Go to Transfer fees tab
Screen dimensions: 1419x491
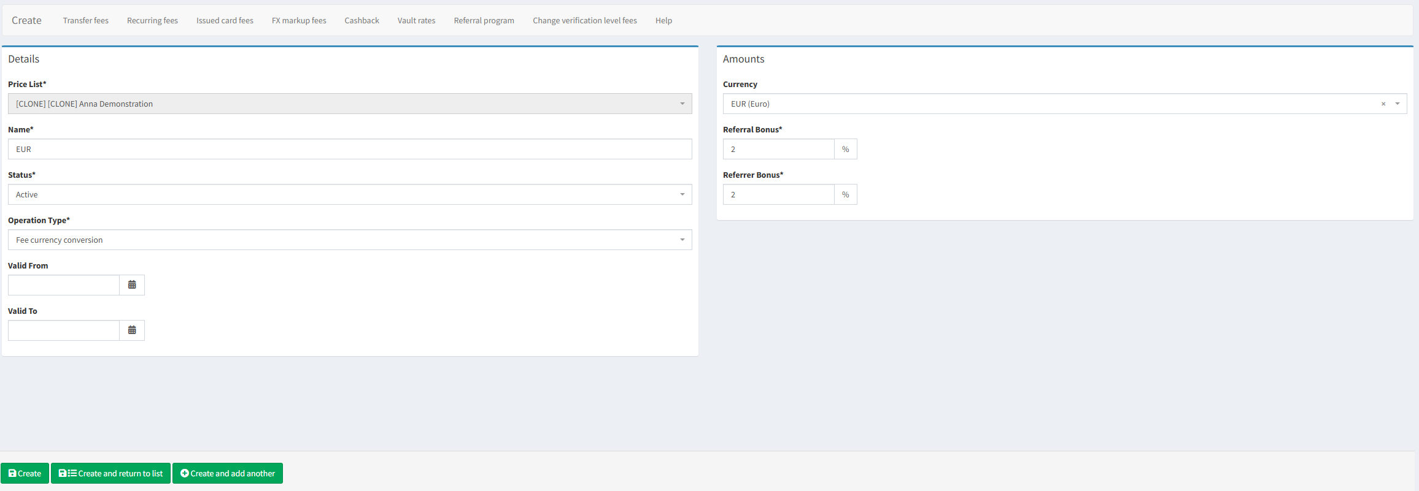coord(85,20)
